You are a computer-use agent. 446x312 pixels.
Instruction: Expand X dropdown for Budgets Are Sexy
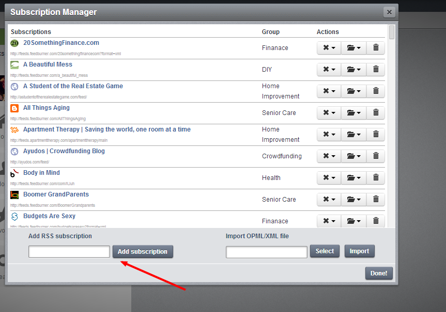329,221
